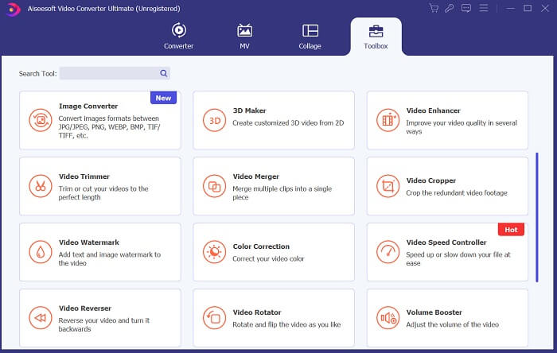Click the 3D Maker title text
Screen dimensions: 557x353
249,111
